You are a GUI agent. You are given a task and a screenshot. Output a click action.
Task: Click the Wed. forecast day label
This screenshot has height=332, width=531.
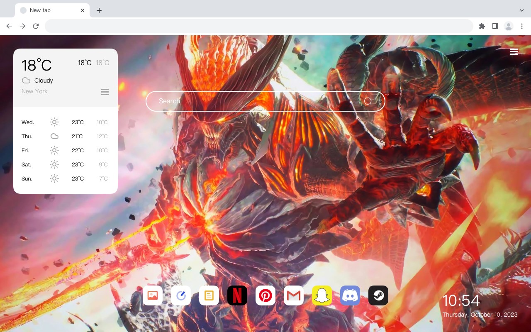coord(28,122)
